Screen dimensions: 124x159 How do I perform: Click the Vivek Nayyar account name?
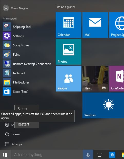(20, 8)
